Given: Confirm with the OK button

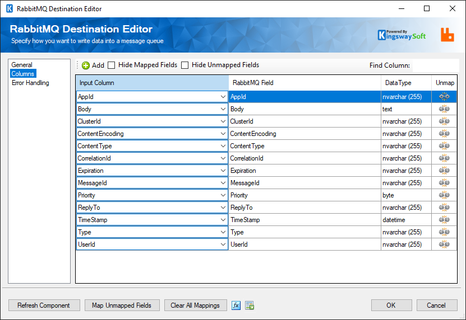Looking at the screenshot, I should (x=391, y=305).
